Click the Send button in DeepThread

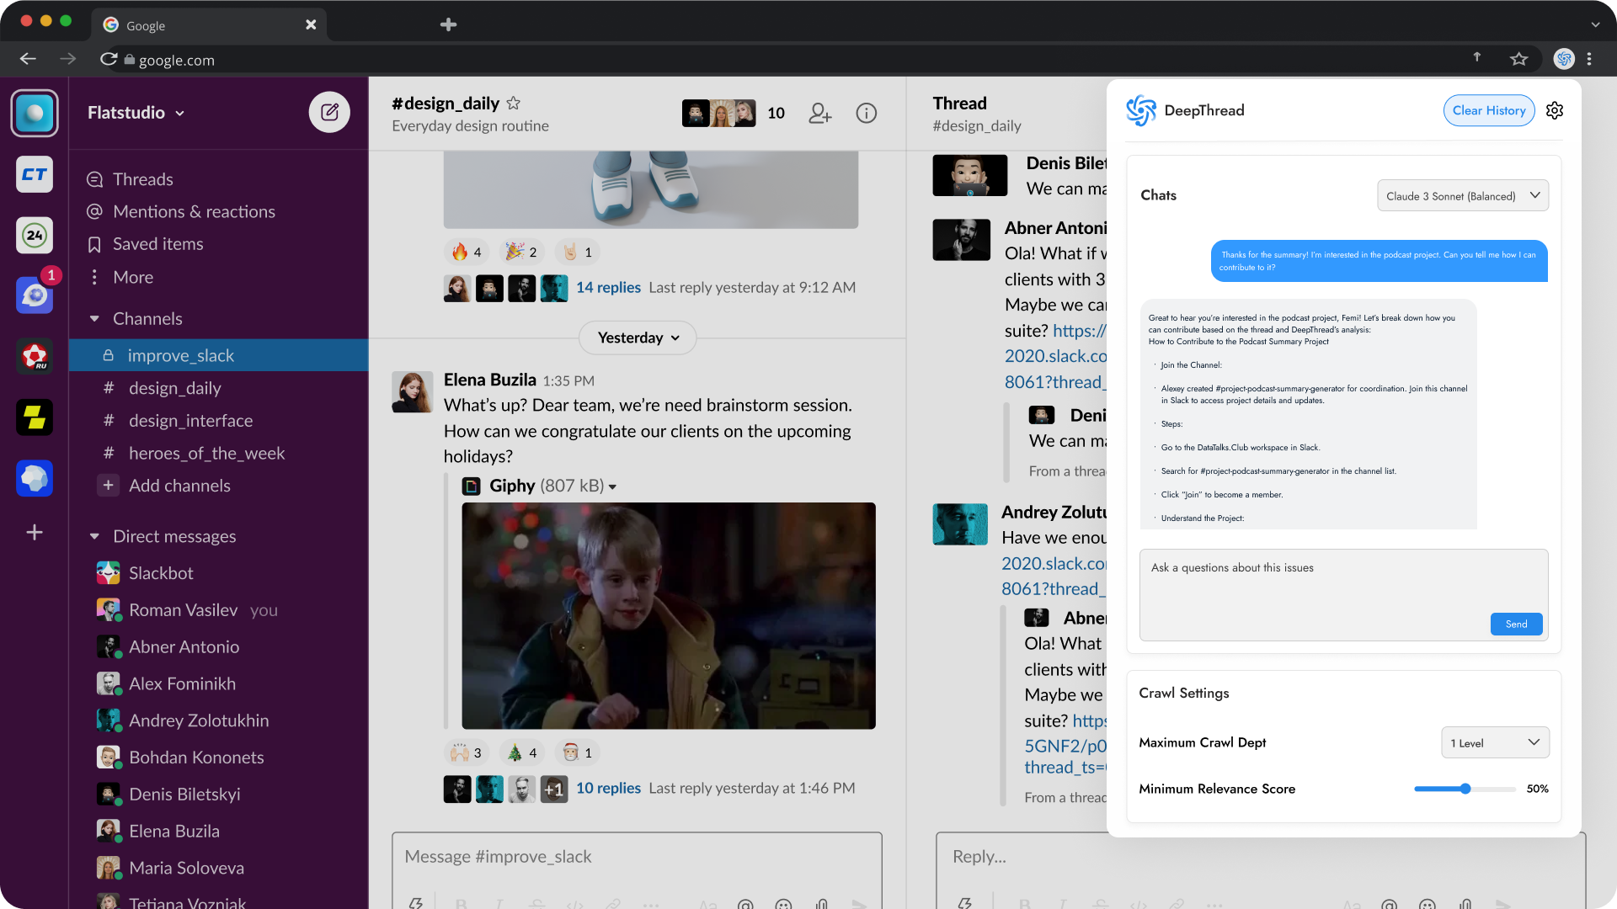1516,624
